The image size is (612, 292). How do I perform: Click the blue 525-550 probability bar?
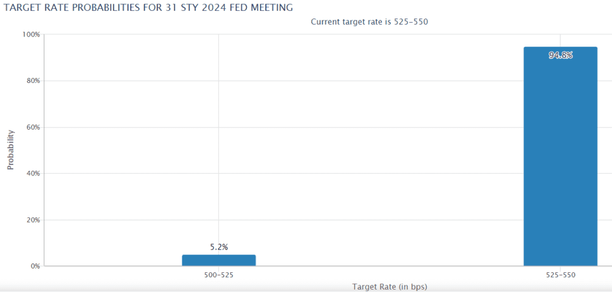(x=560, y=161)
